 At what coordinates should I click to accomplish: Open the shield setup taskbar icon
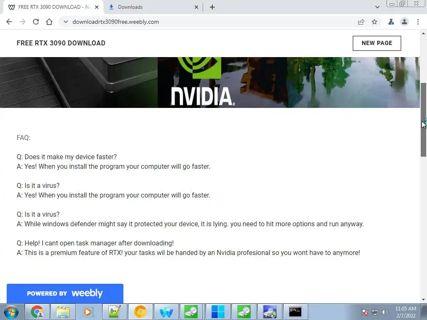tap(270, 312)
